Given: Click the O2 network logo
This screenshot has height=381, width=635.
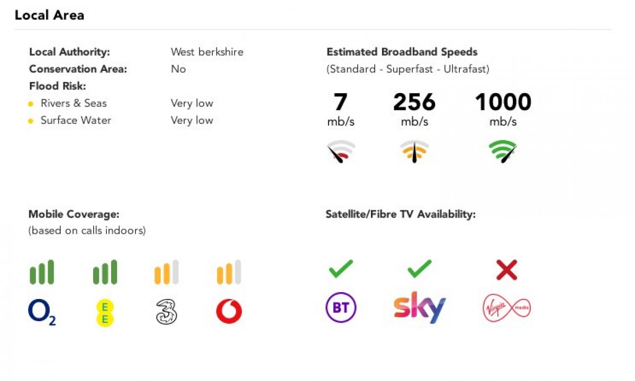Looking at the screenshot, I should click(42, 312).
